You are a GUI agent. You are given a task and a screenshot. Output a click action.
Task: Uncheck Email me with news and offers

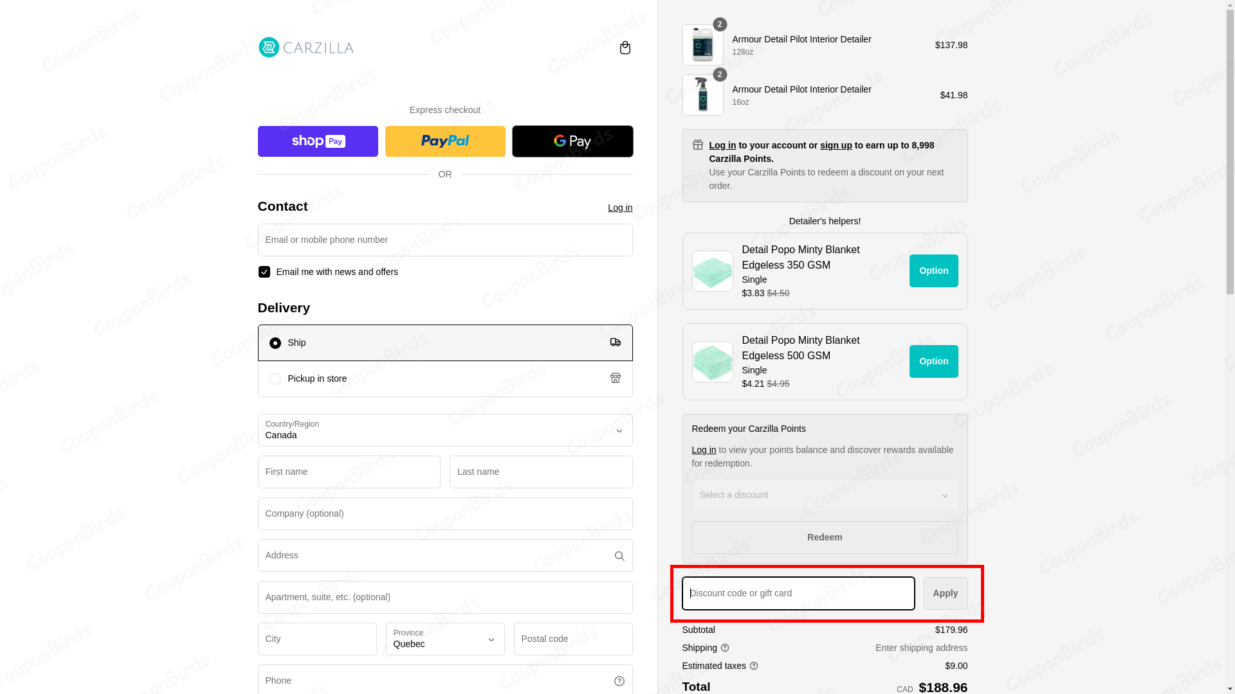(264, 272)
